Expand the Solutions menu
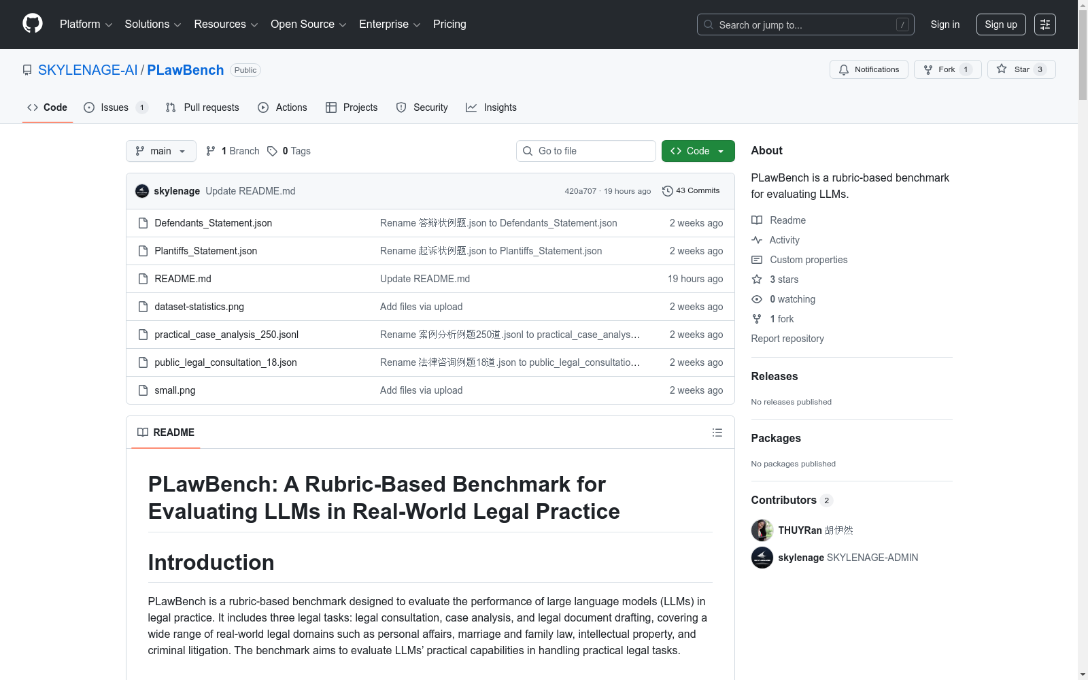1088x680 pixels. pos(153,24)
